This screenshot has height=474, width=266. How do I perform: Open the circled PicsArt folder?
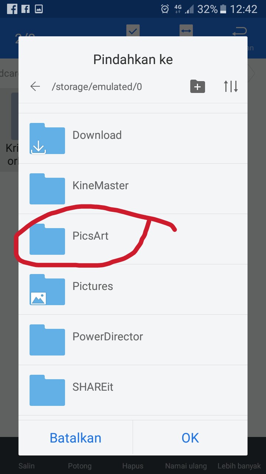[91, 236]
